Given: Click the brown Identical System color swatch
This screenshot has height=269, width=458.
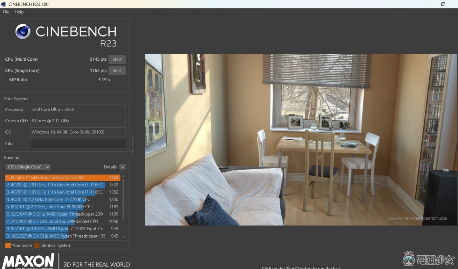Looking at the screenshot, I should coord(37,245).
